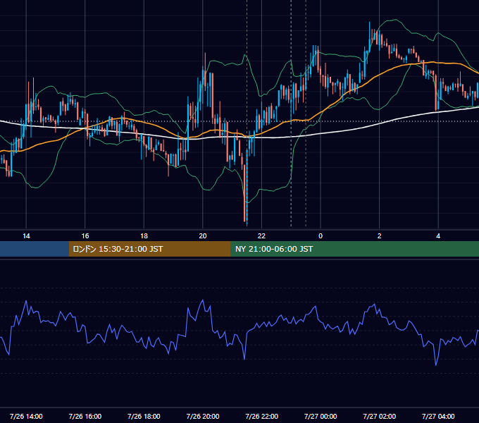Click the hour label 14 on the time axis

tap(26, 236)
